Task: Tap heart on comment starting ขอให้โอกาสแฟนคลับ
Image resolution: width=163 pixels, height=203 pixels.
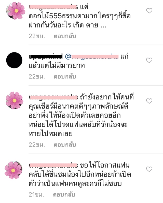Action: click(149, 169)
